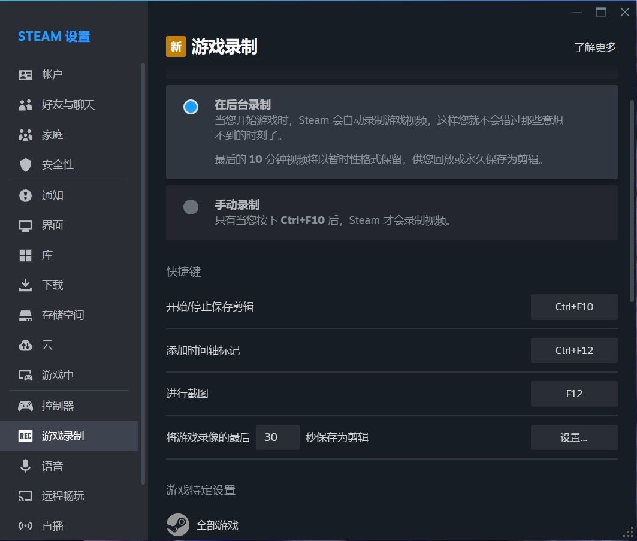Open 控制器 controller settings

point(25,406)
